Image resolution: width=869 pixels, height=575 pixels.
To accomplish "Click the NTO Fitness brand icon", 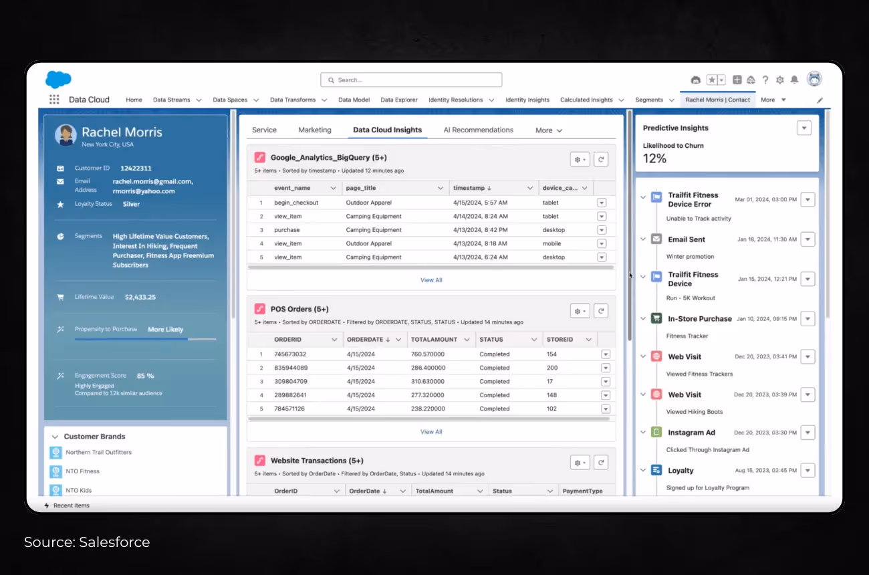I will click(x=56, y=471).
